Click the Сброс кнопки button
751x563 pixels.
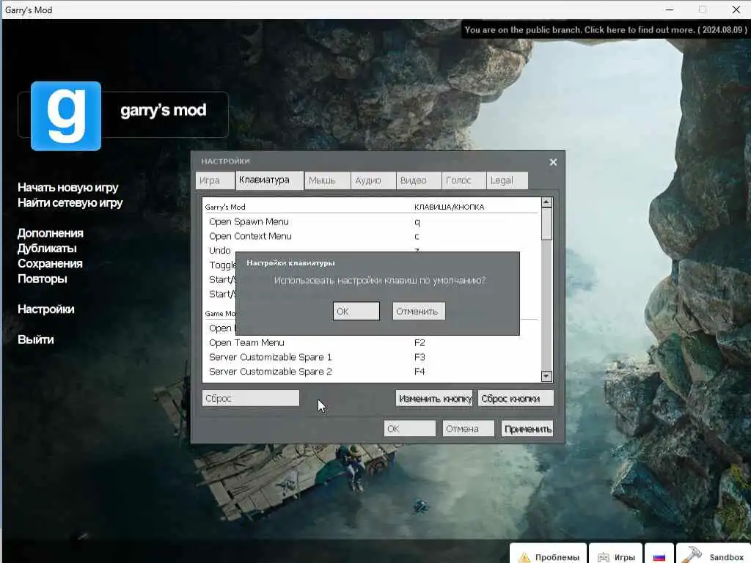coord(516,398)
